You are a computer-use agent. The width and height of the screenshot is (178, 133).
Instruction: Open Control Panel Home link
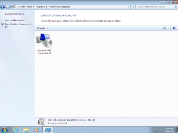14,14
